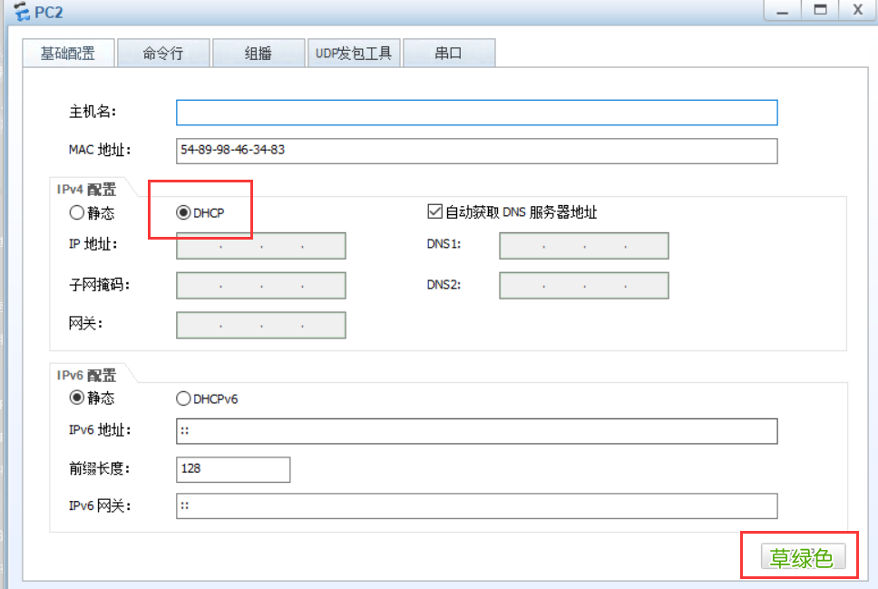Viewport: 878px width, 589px height.
Task: Select 静态 under IPv6 配置
Action: [x=76, y=398]
